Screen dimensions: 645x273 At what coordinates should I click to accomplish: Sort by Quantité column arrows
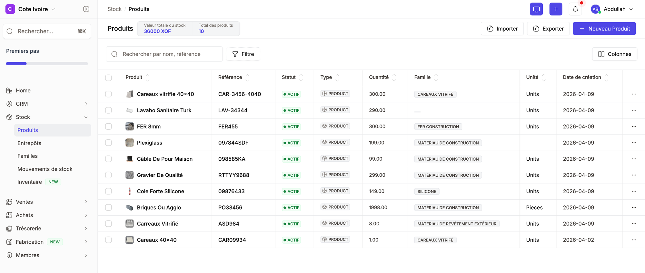394,77
